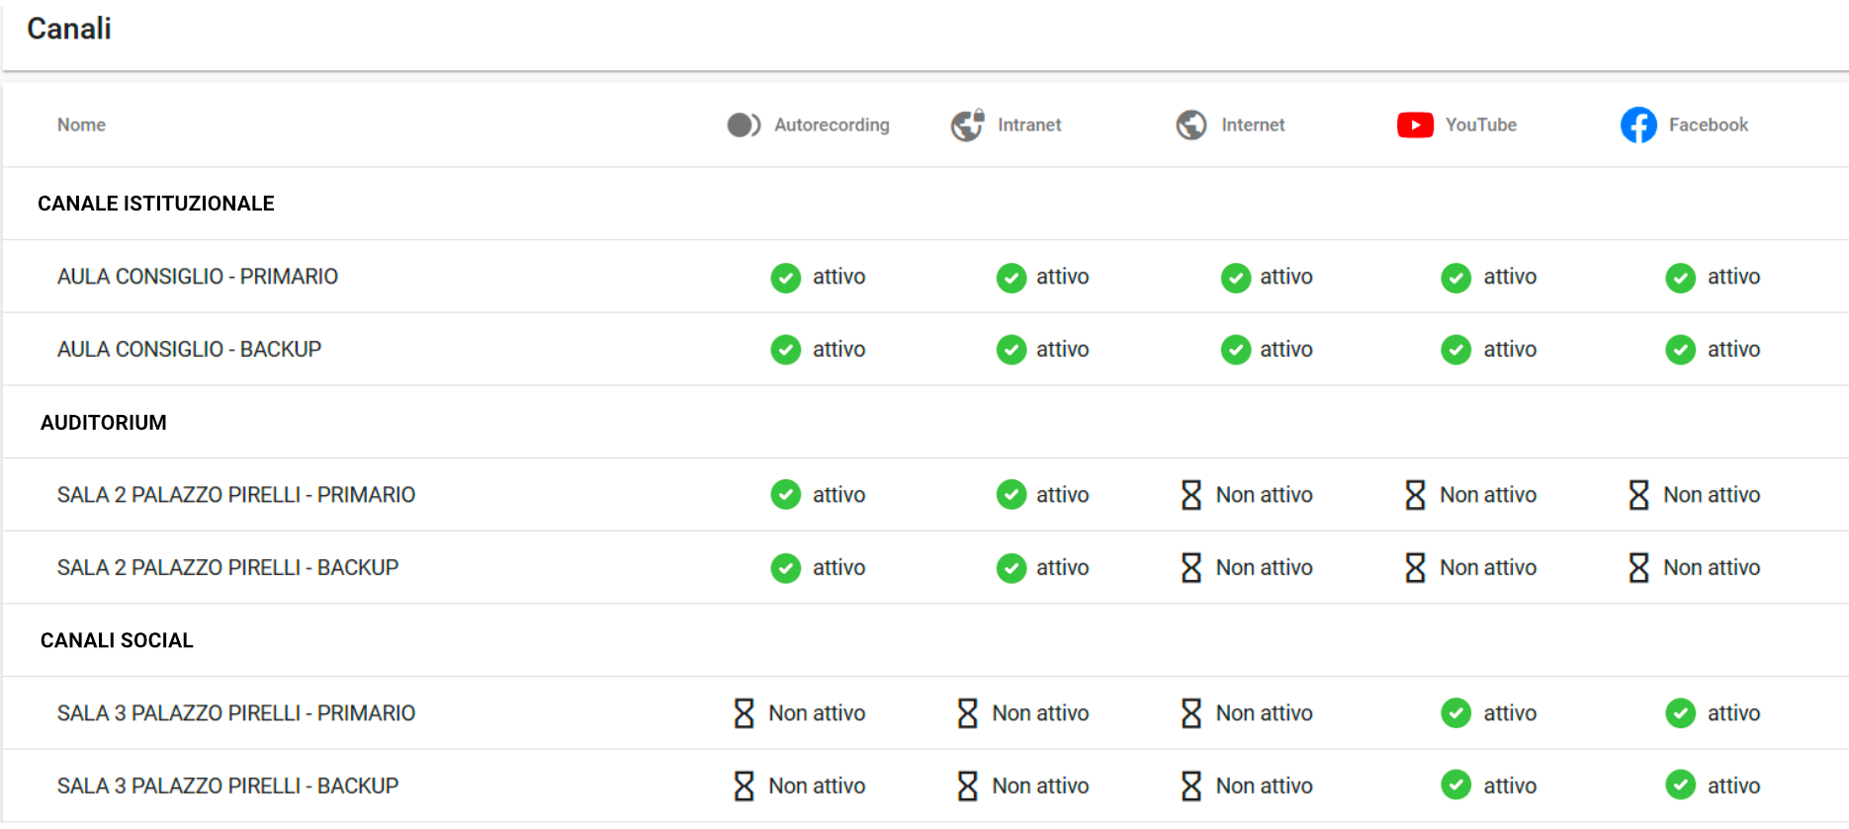Click the Autorecording toggle icon in header

coord(744,125)
